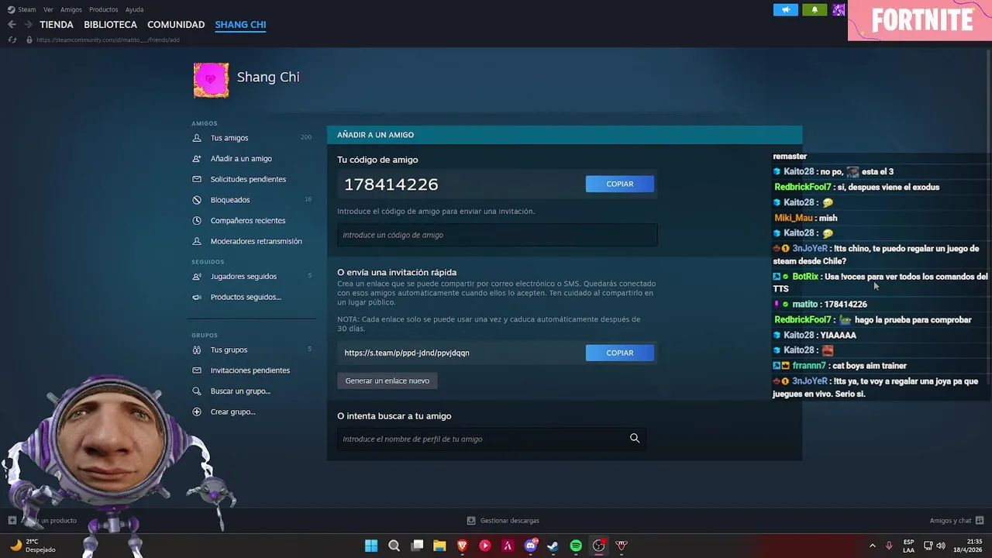Open Spotify from taskbar

point(576,546)
